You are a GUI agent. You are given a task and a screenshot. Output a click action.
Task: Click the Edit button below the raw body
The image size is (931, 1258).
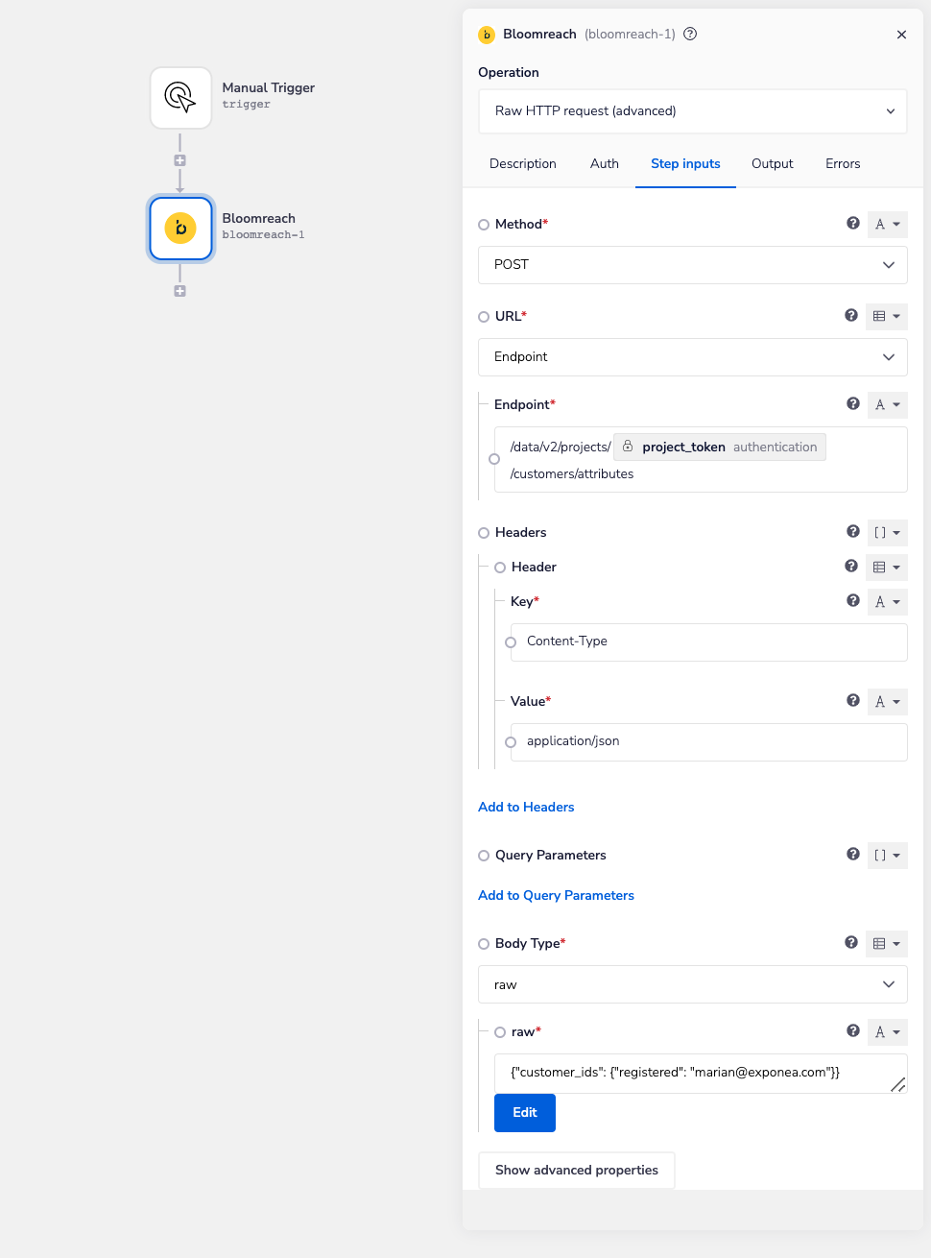[x=524, y=1112]
